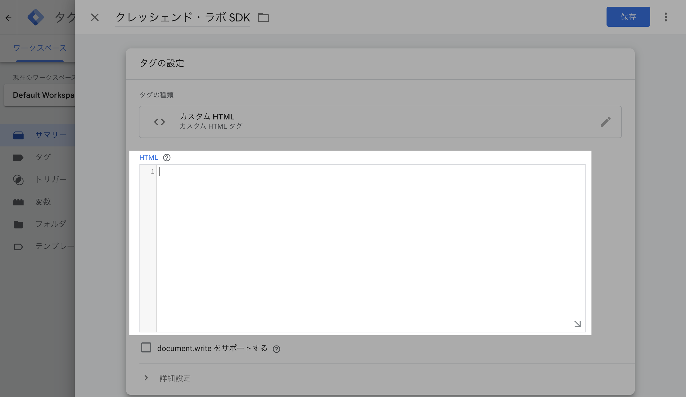Click the resize arrow in the editor corner
Viewport: 686px width, 397px height.
click(x=578, y=324)
